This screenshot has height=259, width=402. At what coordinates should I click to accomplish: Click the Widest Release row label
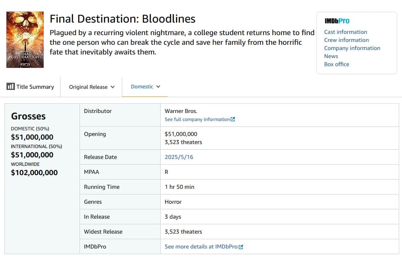tap(103, 232)
